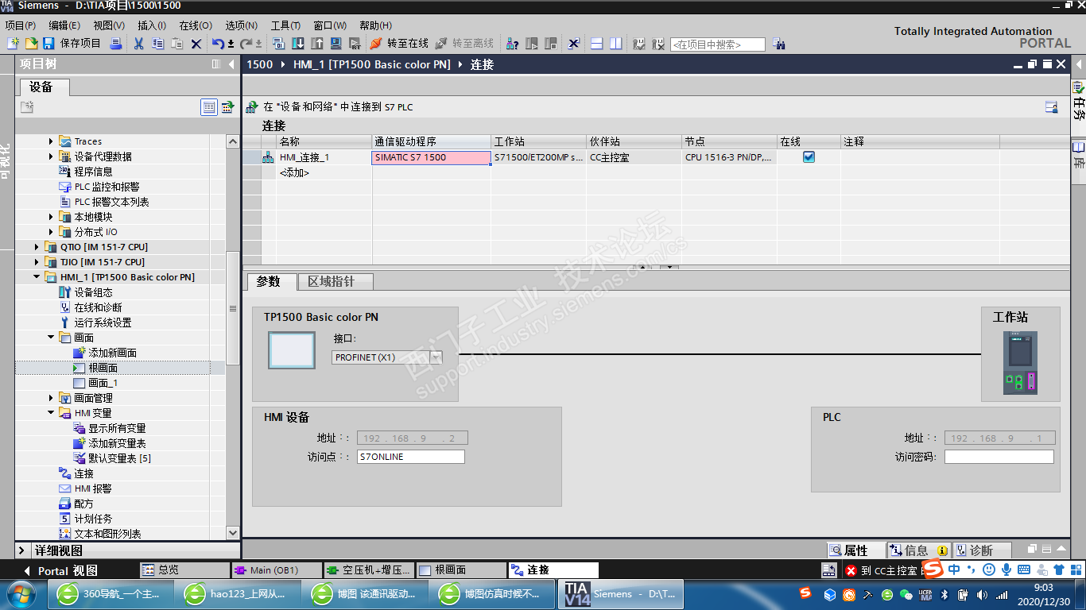
Task: Collapse the HMI_1 [TP1500 Basic color PN] node
Action: (37, 277)
